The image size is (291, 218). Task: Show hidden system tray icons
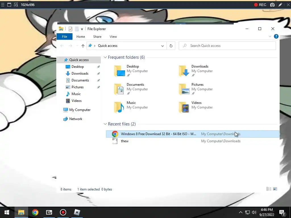pos(240,212)
